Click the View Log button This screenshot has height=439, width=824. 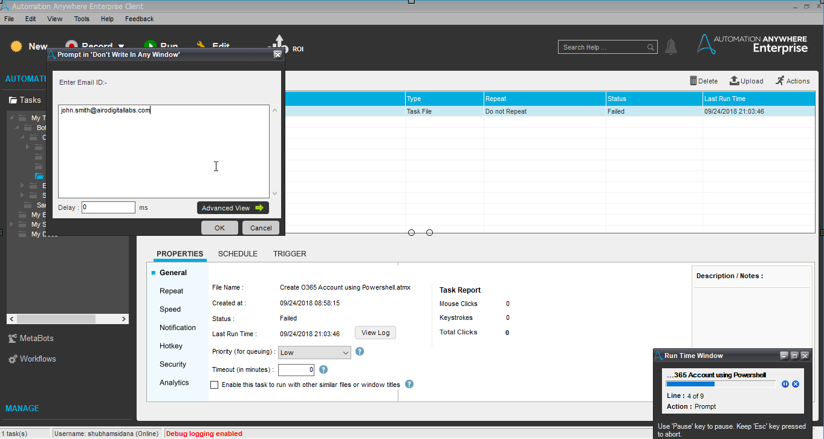coord(375,333)
